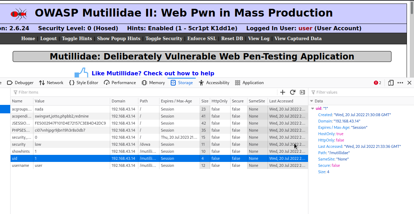Switch to the Performance tab
414x214 pixels.
coord(120,83)
